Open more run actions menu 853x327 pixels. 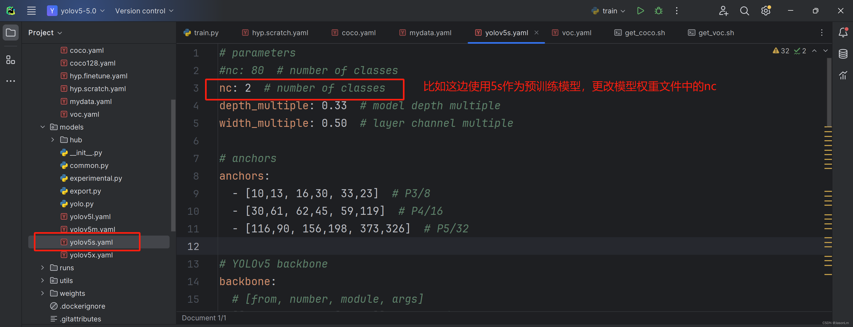pyautogui.click(x=676, y=11)
